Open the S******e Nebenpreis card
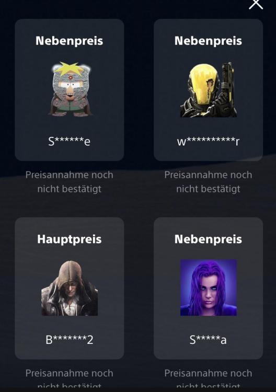This screenshot has width=276, height=392. pyautogui.click(x=70, y=90)
